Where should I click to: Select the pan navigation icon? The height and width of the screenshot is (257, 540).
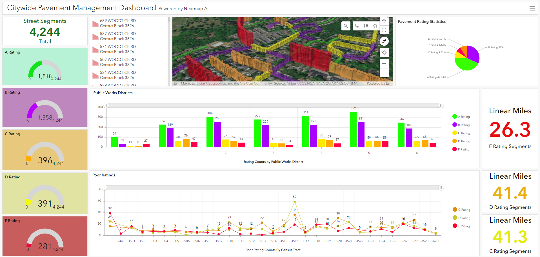pos(384,21)
